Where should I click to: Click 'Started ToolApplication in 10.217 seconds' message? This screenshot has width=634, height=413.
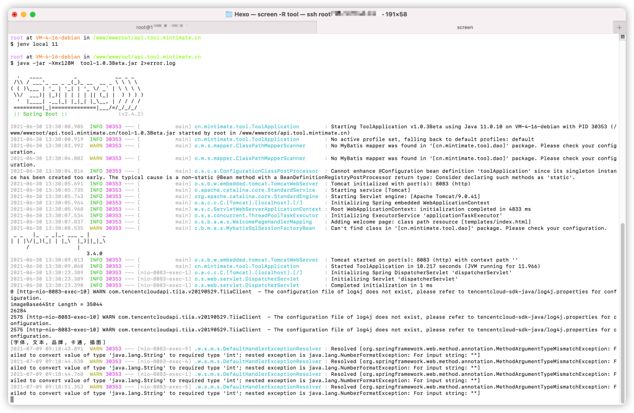pyautogui.click(x=435, y=266)
